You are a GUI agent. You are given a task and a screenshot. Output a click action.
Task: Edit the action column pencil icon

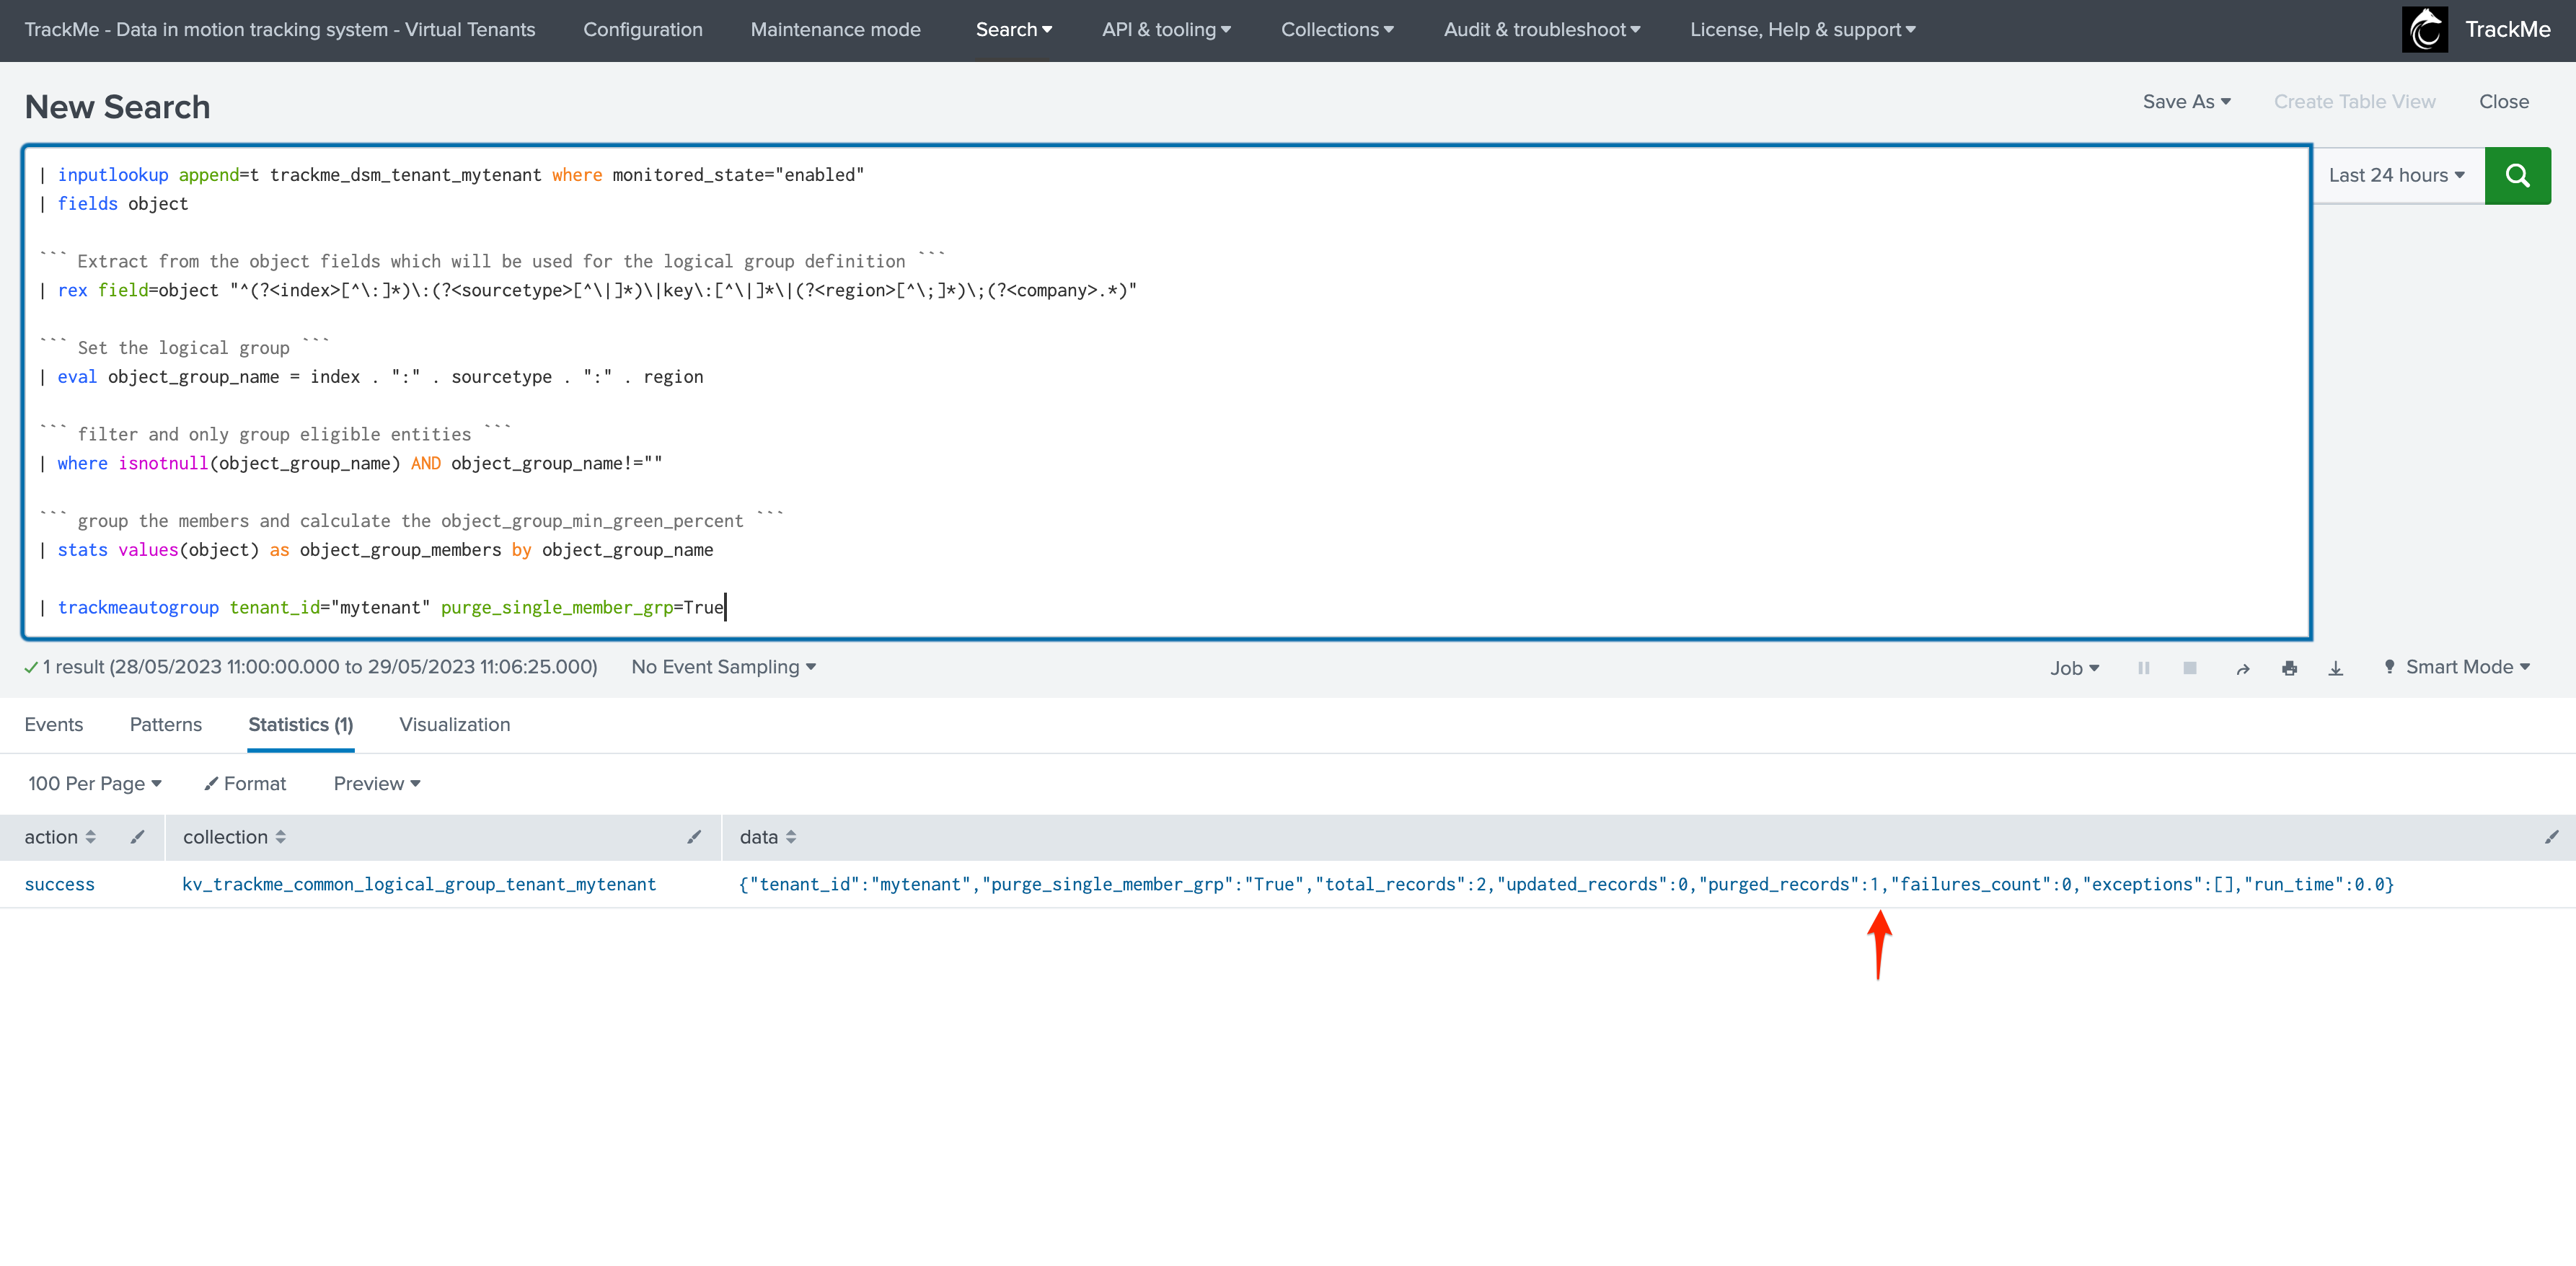pos(137,837)
